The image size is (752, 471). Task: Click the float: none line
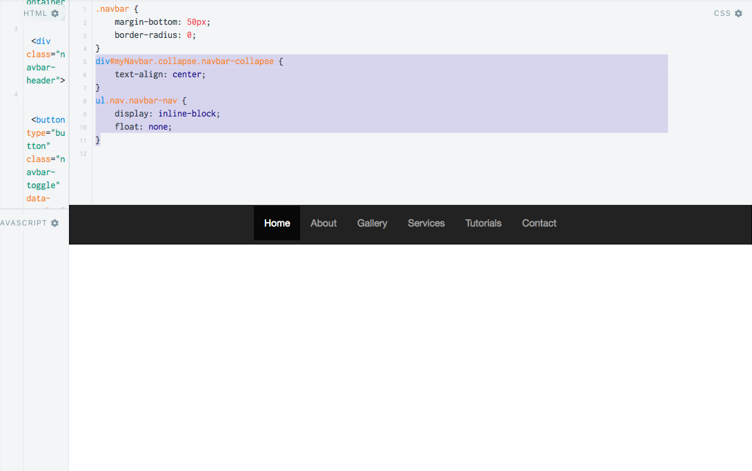(143, 126)
